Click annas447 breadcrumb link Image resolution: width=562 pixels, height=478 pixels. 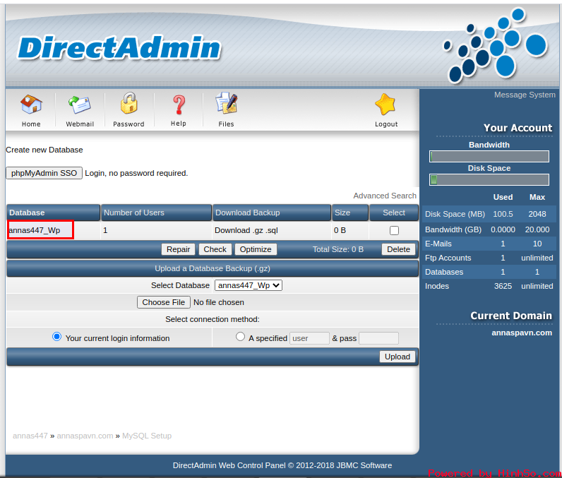pos(30,436)
